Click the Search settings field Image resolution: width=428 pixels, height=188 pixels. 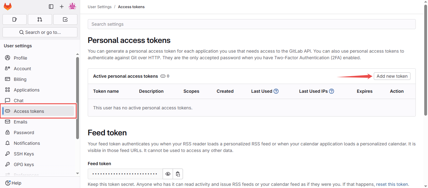coord(251,24)
